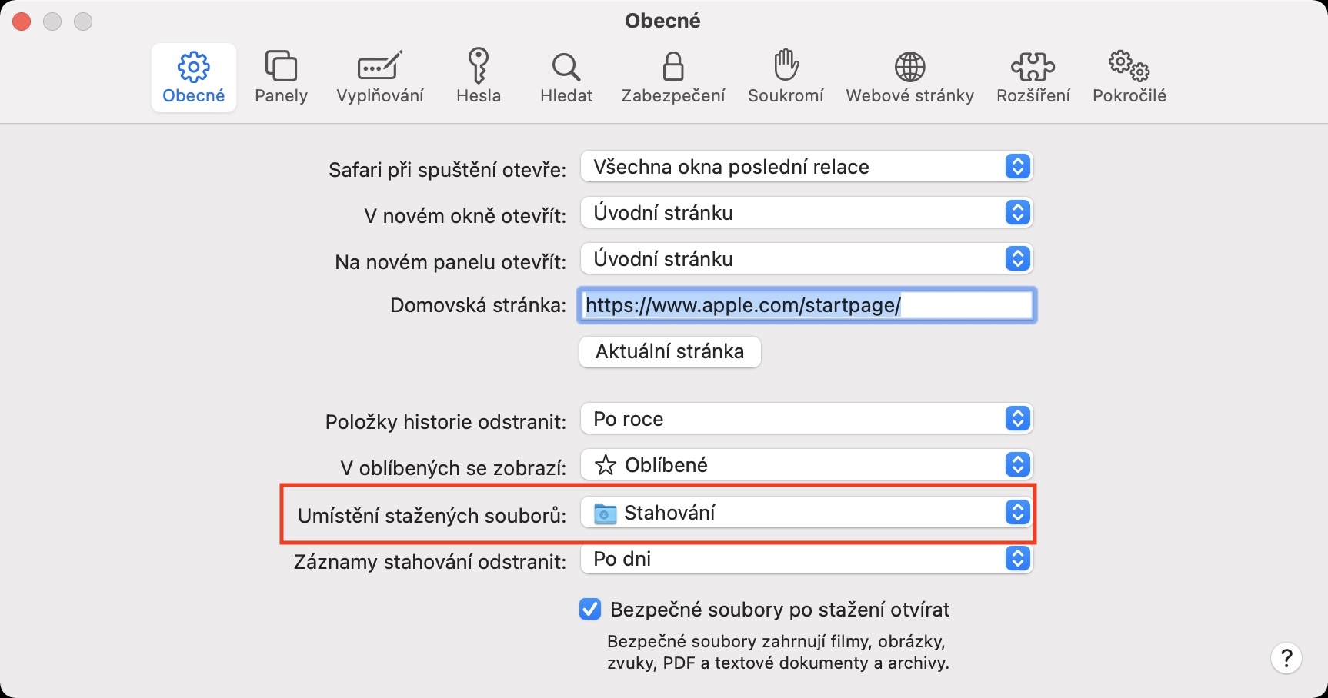Expand Safari při spuštění otevře dropdown
Image resolution: width=1328 pixels, height=698 pixels.
806,167
